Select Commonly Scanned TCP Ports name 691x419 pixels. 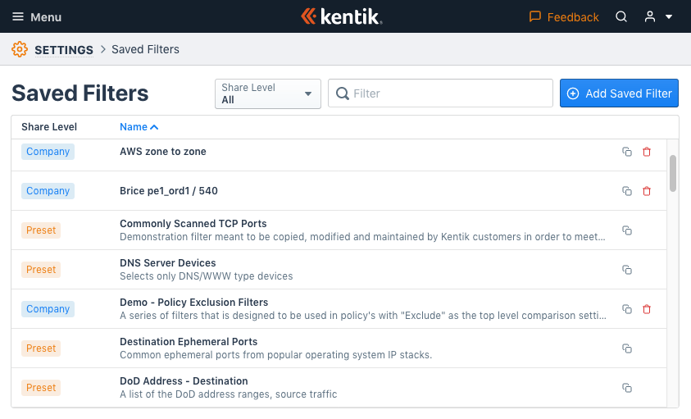pos(193,224)
